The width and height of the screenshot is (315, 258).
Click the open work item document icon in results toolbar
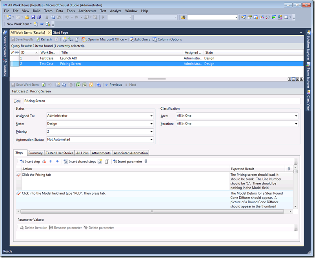pyautogui.click(x=76, y=40)
